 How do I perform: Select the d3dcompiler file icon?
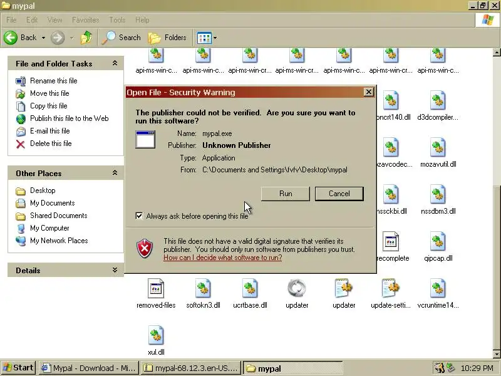(438, 101)
